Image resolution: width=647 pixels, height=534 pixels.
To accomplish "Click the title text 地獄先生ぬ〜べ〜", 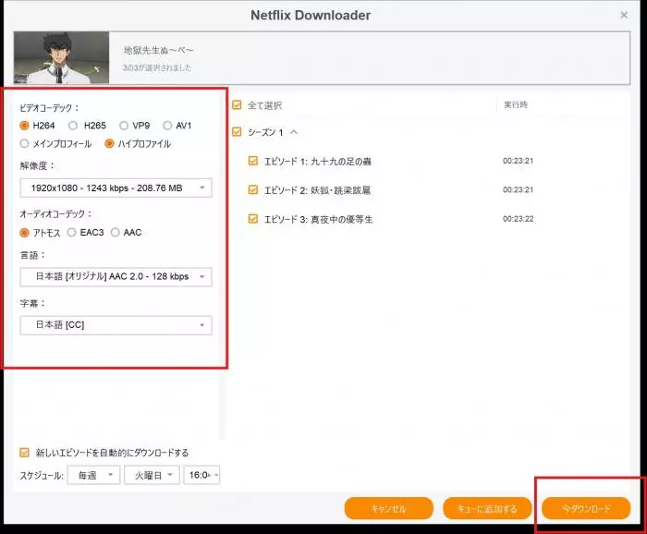I will (158, 50).
